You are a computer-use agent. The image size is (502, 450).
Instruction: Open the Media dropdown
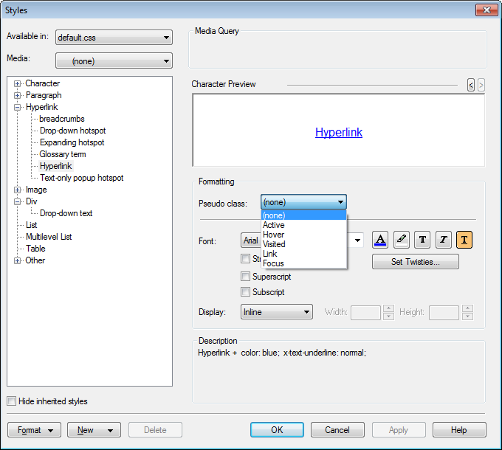114,61
